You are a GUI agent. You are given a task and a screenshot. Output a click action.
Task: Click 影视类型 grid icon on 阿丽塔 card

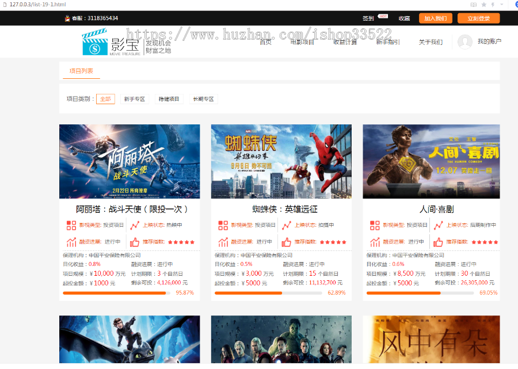point(71,225)
